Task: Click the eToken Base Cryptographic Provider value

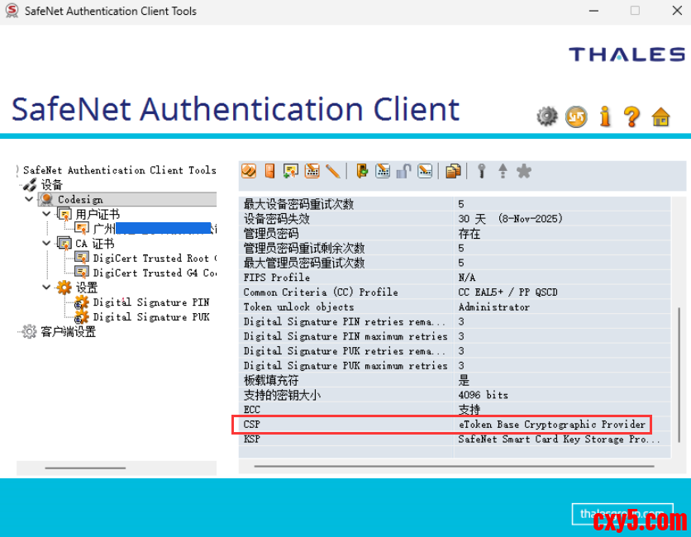Action: [552, 424]
